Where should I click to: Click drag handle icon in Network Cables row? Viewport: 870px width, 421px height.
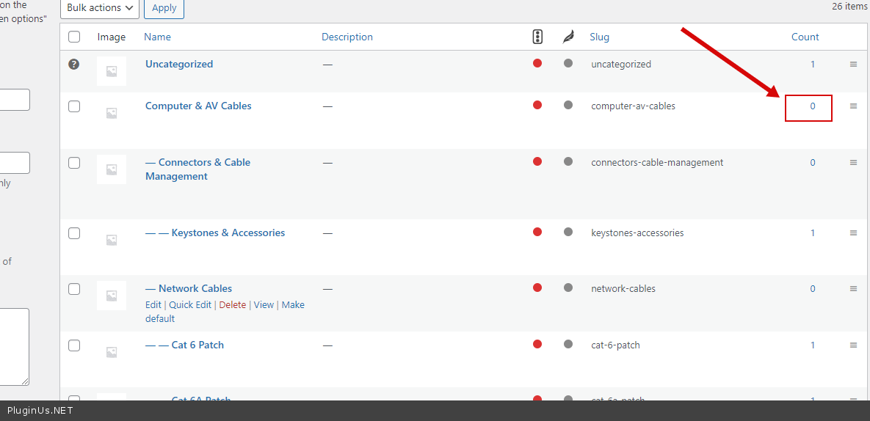tap(853, 289)
